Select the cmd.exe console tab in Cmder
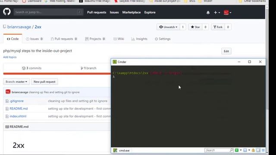The height and width of the screenshot is (155, 276). pos(122,150)
